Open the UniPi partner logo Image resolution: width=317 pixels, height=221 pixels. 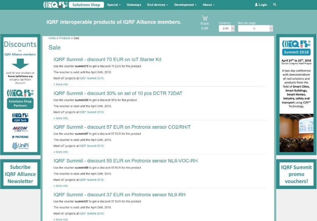click(x=20, y=146)
